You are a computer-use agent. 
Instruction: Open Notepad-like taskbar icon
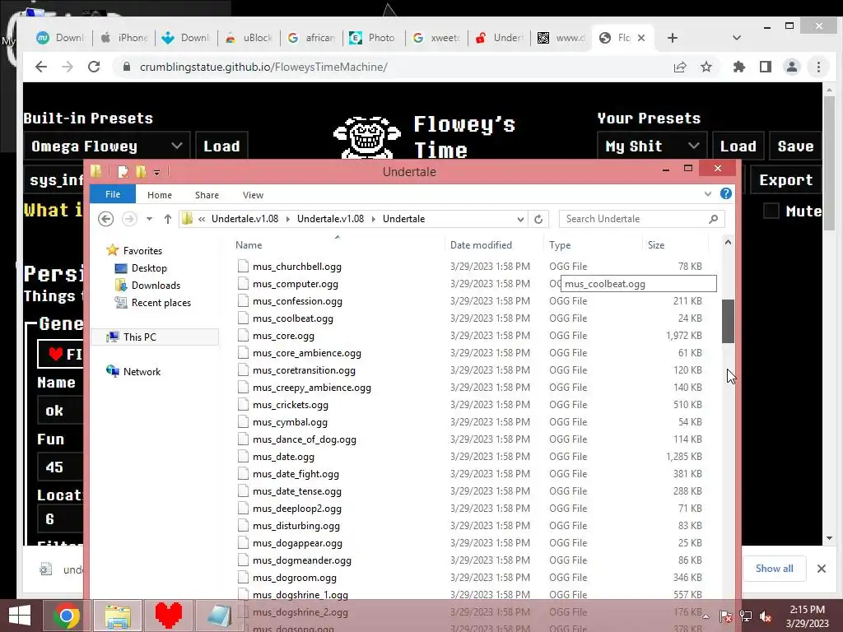(x=219, y=616)
